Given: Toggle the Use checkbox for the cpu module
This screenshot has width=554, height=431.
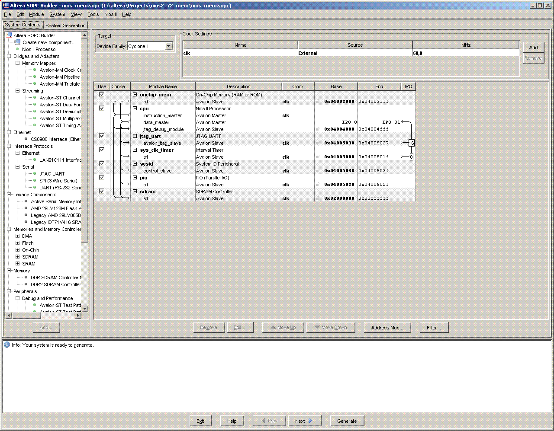Looking at the screenshot, I should (x=102, y=108).
